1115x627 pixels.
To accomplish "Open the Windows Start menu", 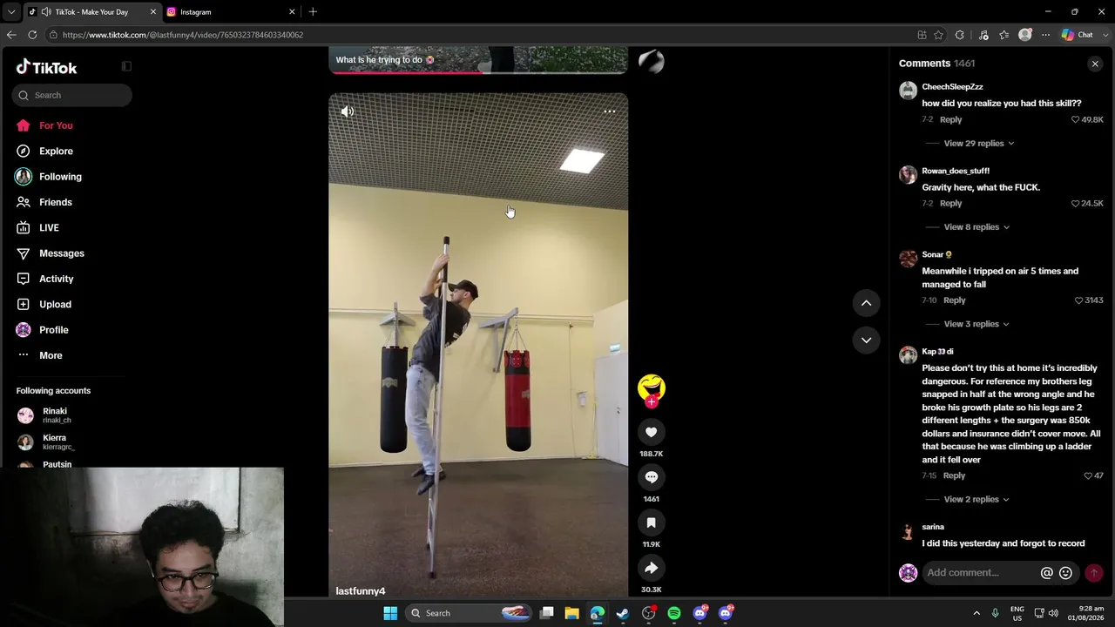I will coord(390,613).
